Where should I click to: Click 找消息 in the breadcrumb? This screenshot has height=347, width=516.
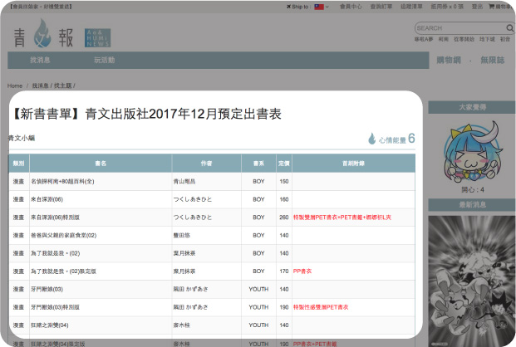coord(40,86)
